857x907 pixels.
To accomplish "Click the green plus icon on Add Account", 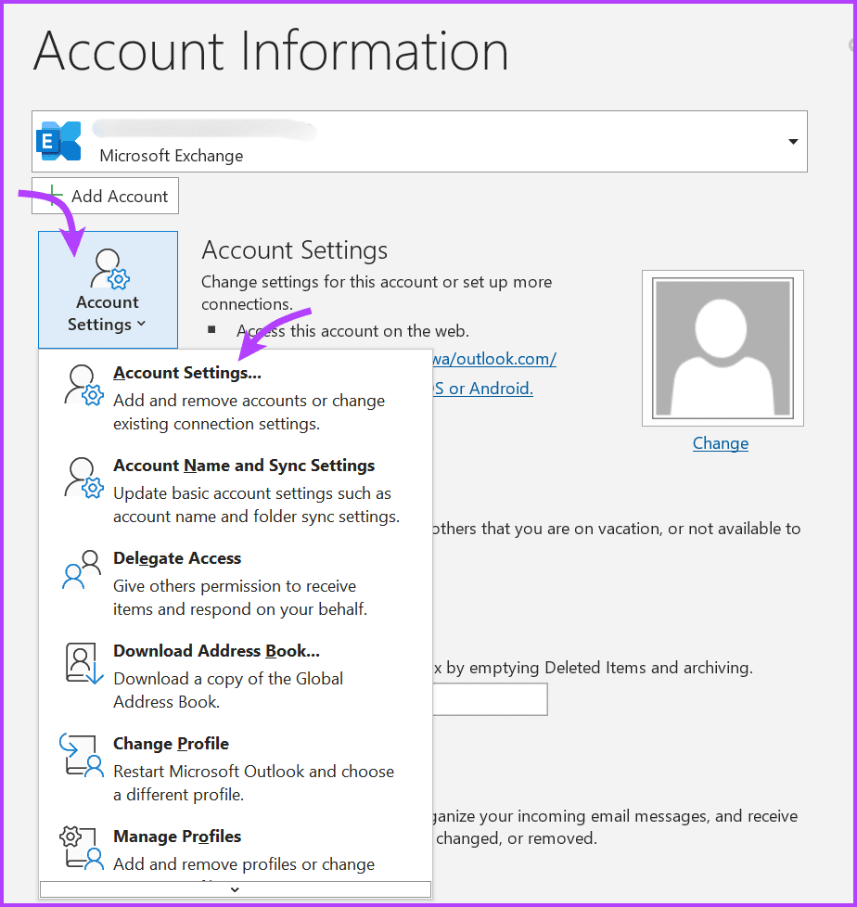I will [52, 196].
